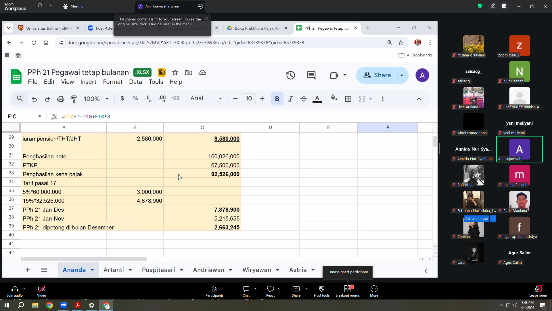This screenshot has height=311, width=552.
Task: Select column F header
Action: point(388,127)
